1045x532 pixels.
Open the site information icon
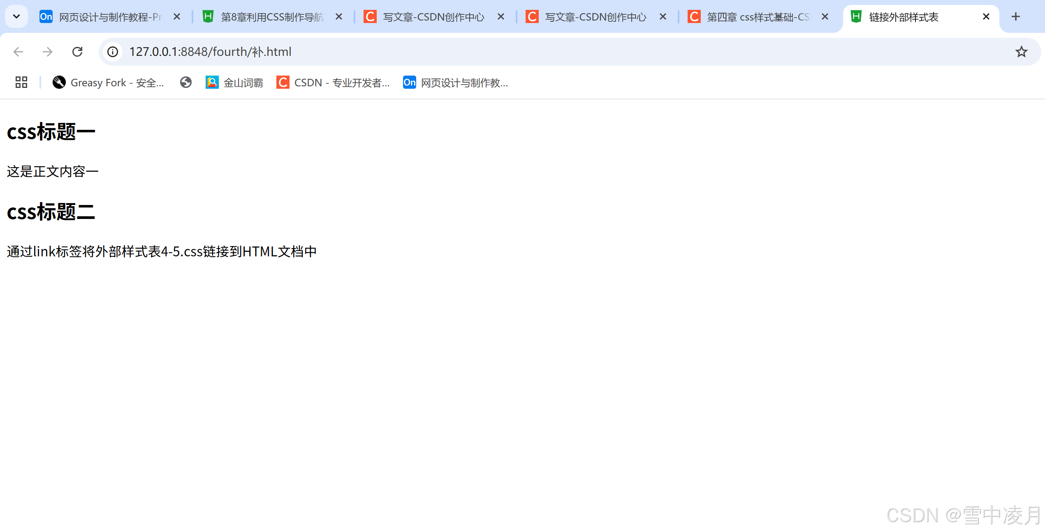click(113, 52)
